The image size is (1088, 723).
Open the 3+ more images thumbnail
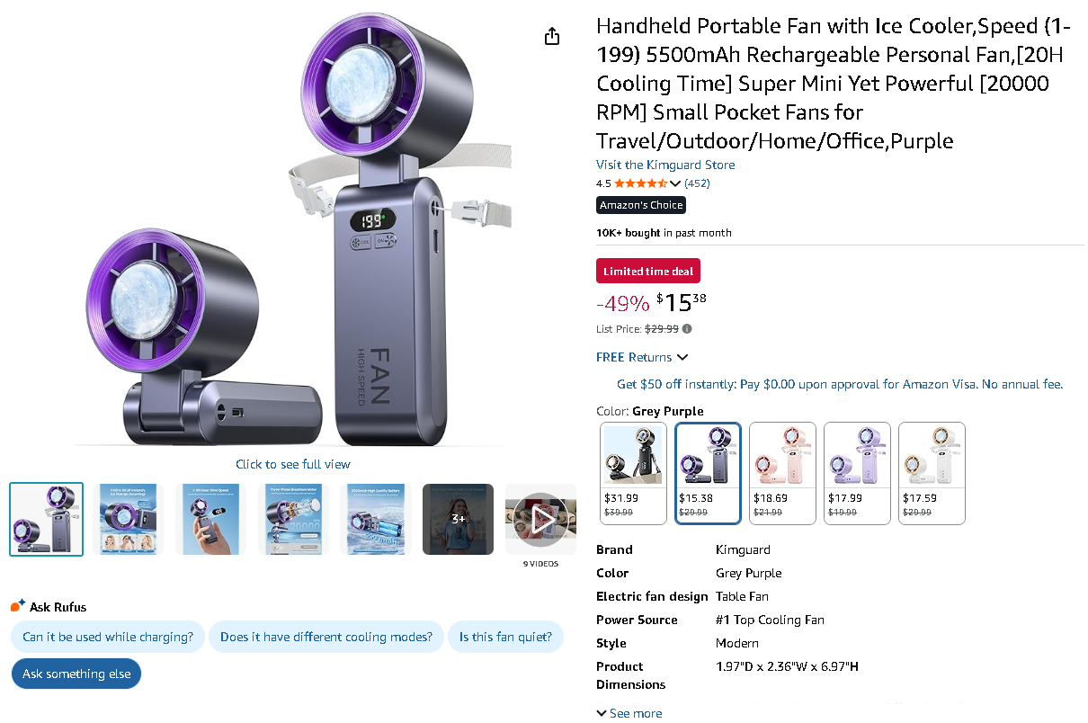click(458, 519)
